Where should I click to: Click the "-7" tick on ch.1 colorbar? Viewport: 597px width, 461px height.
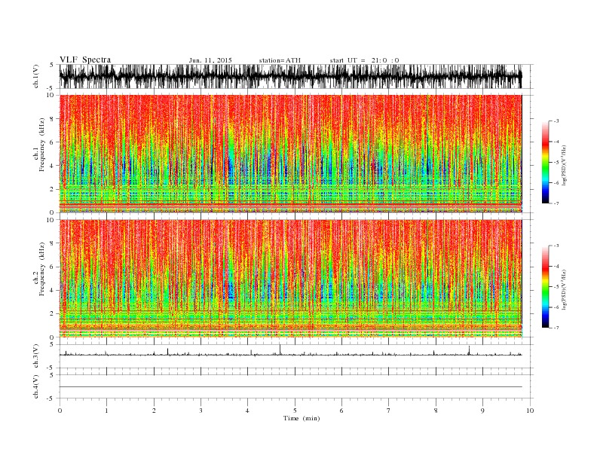pyautogui.click(x=556, y=203)
